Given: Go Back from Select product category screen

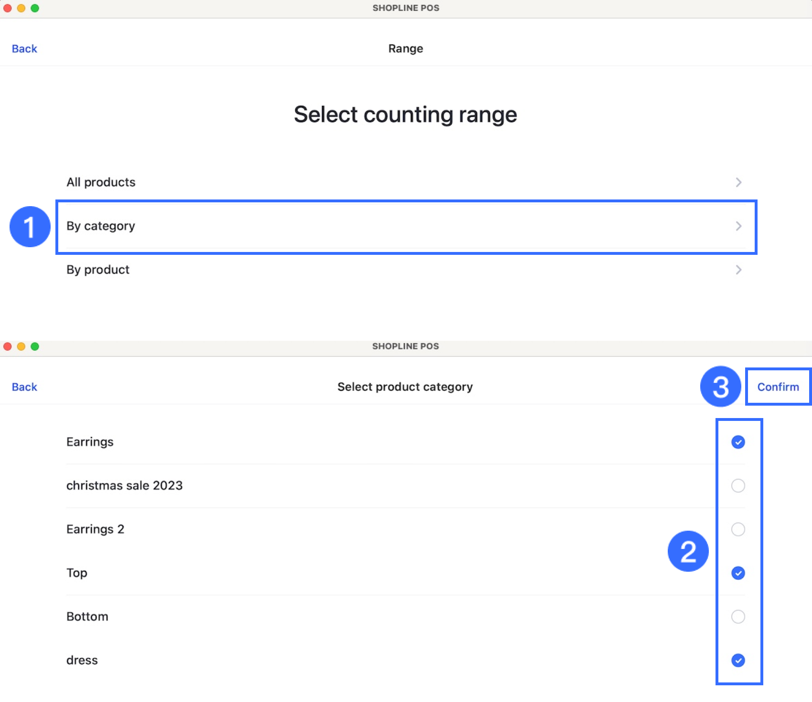Looking at the screenshot, I should pos(24,387).
